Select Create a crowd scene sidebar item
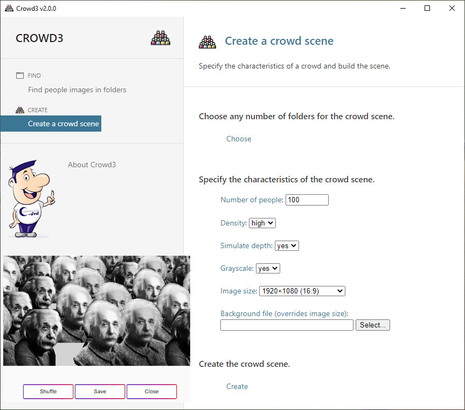465x410 pixels. [63, 124]
